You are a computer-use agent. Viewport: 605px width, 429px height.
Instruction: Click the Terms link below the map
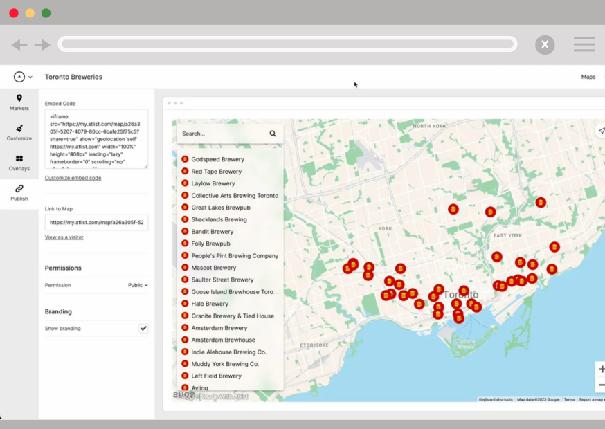click(x=569, y=399)
